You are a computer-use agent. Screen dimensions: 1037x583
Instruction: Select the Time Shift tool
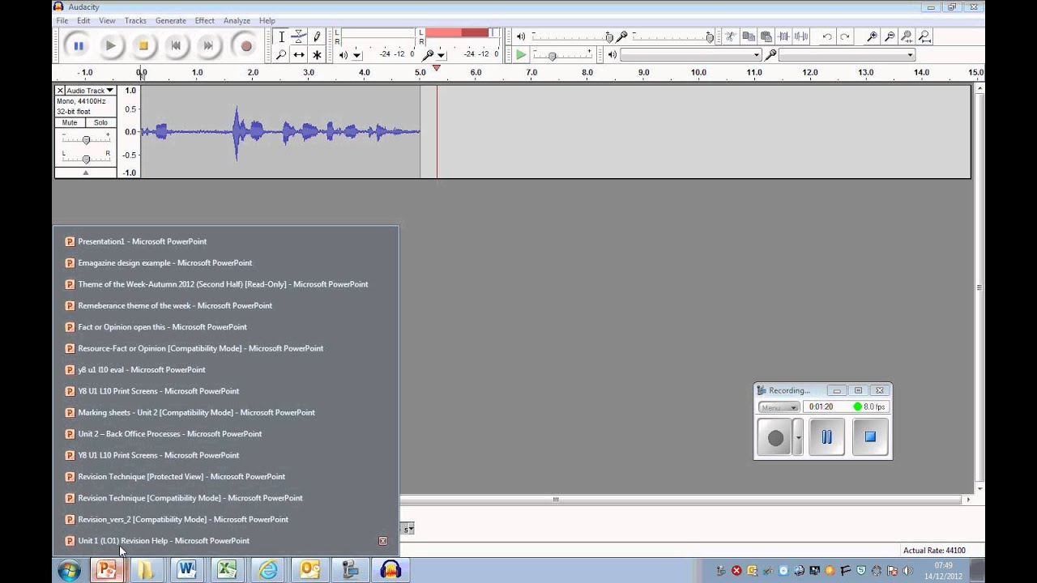point(299,55)
